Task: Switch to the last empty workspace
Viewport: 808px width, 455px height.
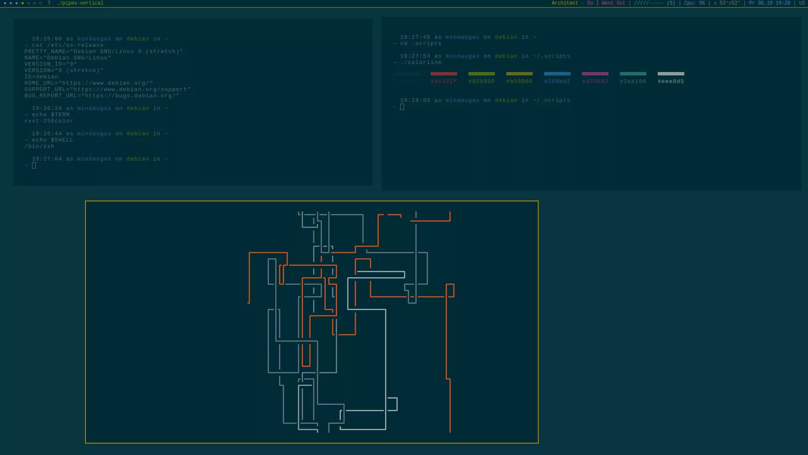Action: [40, 3]
